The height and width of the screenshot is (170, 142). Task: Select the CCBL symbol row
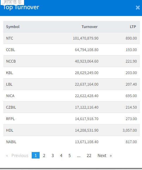(72, 50)
